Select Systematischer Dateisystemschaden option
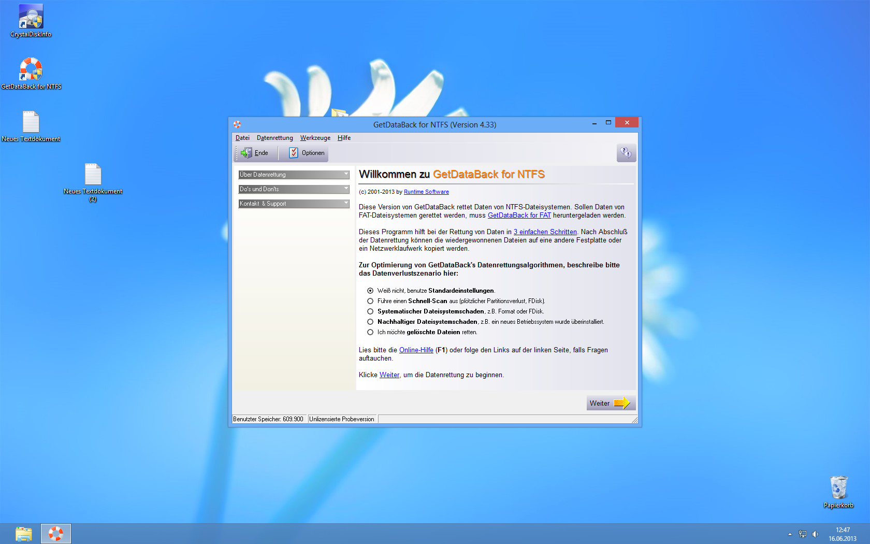This screenshot has width=870, height=544. pyautogui.click(x=370, y=311)
